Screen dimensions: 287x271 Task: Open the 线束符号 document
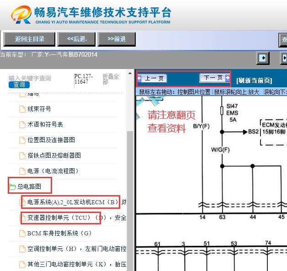tap(39, 109)
